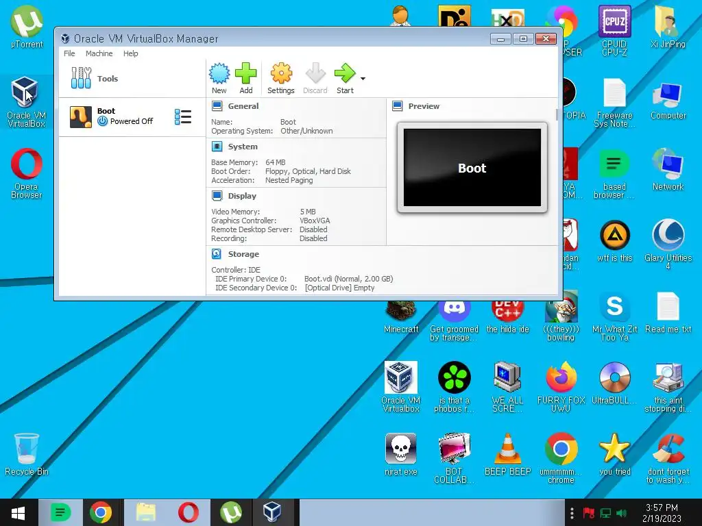Click the Chrome taskbar icon
This screenshot has width=702, height=526.
(x=101, y=512)
